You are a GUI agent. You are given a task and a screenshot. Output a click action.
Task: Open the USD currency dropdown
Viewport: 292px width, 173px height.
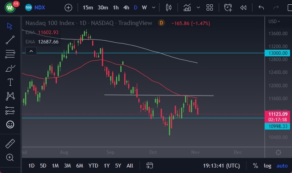coord(274,22)
